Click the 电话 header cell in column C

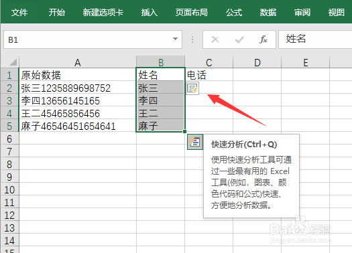(x=209, y=75)
